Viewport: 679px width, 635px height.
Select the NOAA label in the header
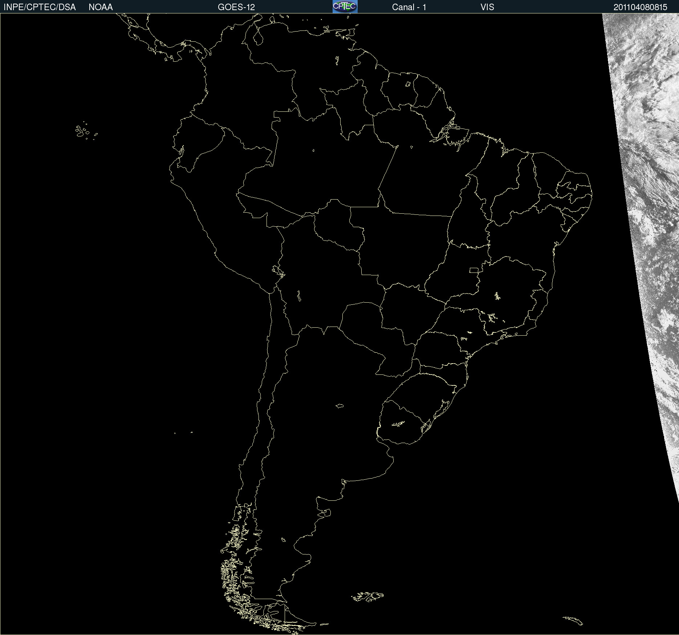coord(101,7)
